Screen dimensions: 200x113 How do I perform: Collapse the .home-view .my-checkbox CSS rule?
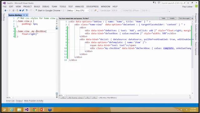[x=16, y=31]
